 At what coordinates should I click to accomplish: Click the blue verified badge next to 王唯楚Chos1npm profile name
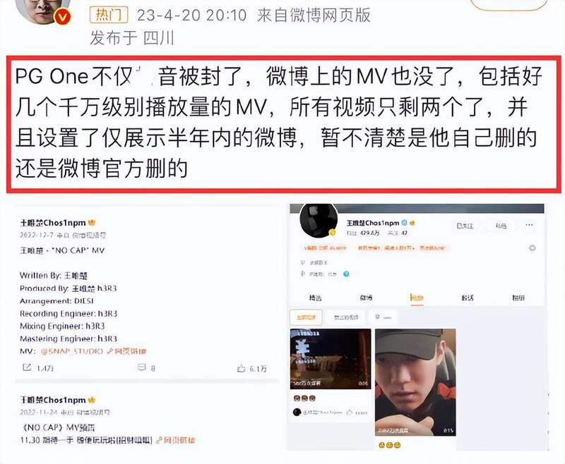[404, 223]
